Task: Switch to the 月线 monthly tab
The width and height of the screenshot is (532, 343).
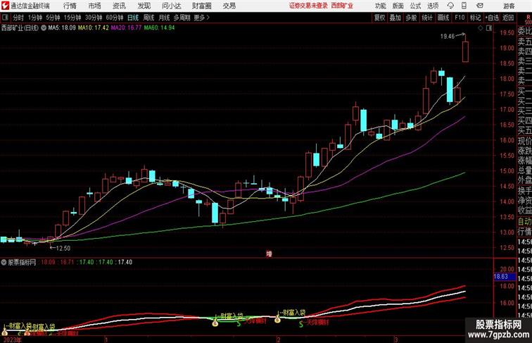Action: pyautogui.click(x=164, y=18)
